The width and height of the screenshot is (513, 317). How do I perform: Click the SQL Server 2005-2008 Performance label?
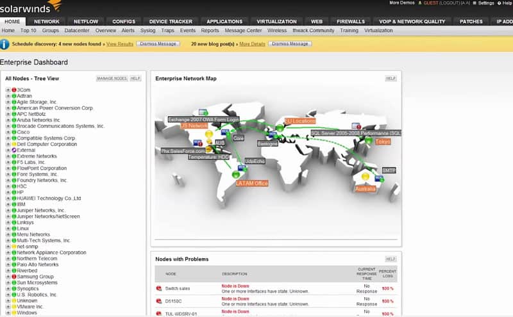tap(356, 133)
